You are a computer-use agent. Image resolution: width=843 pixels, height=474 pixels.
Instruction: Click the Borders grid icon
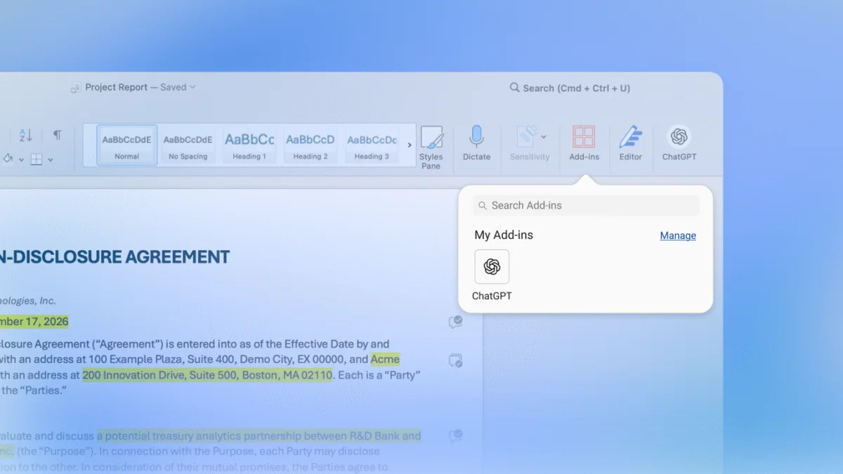37,159
